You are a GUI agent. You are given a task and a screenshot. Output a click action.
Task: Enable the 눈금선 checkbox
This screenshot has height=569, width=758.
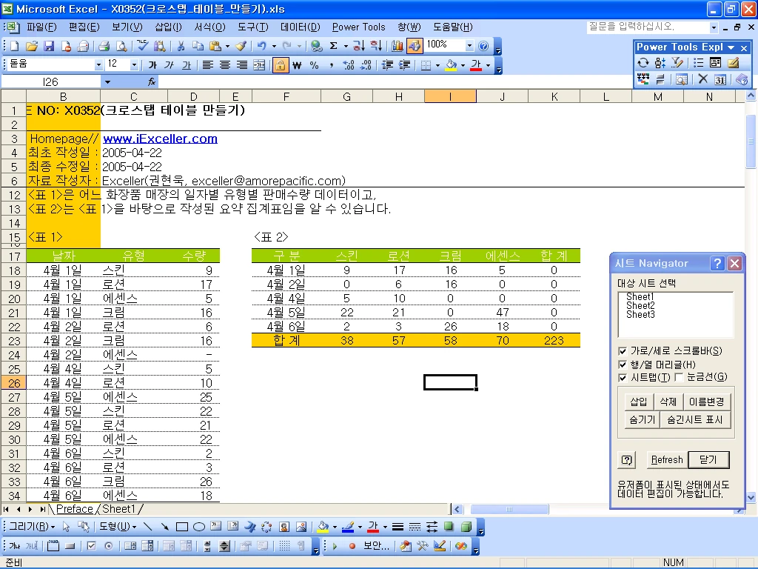click(x=680, y=377)
